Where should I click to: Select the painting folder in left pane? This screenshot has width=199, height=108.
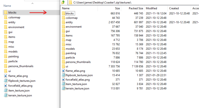pos(13,56)
